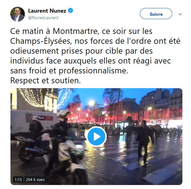191x189 pixels.
Task: Click the word professionnalisme in the tweet
Action: click(x=93, y=71)
